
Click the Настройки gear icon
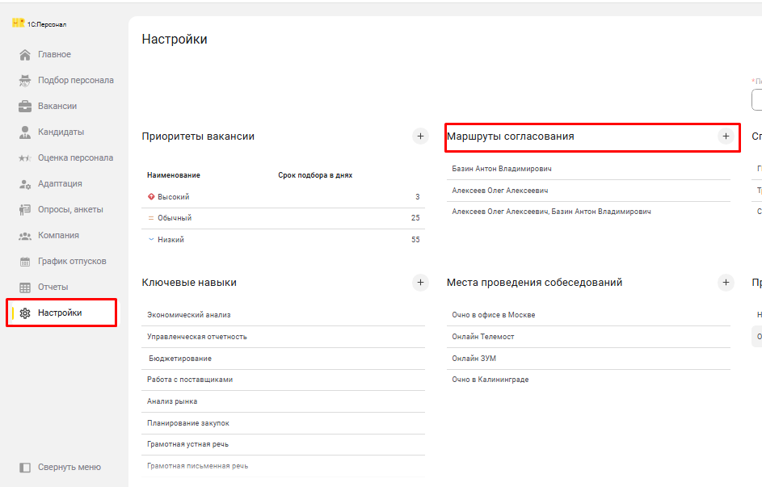coord(25,313)
